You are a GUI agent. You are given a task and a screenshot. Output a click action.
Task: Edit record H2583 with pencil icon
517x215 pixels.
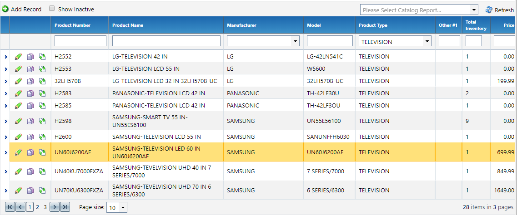coord(19,93)
